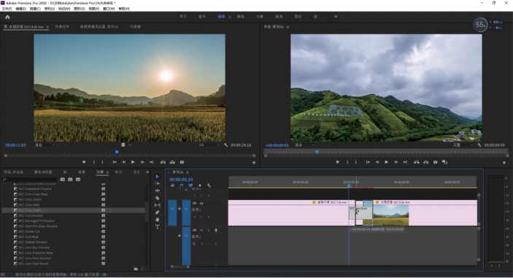Click 32-bit color filter icon in Effects panel
The width and height of the screenshot is (513, 278).
coord(70,179)
